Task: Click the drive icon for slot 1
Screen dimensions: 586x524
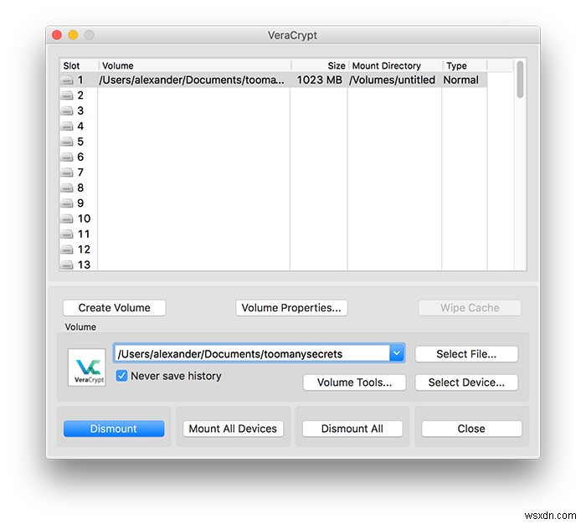Action: point(67,80)
